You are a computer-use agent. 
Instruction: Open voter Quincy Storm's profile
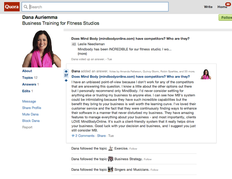tap(151, 71)
